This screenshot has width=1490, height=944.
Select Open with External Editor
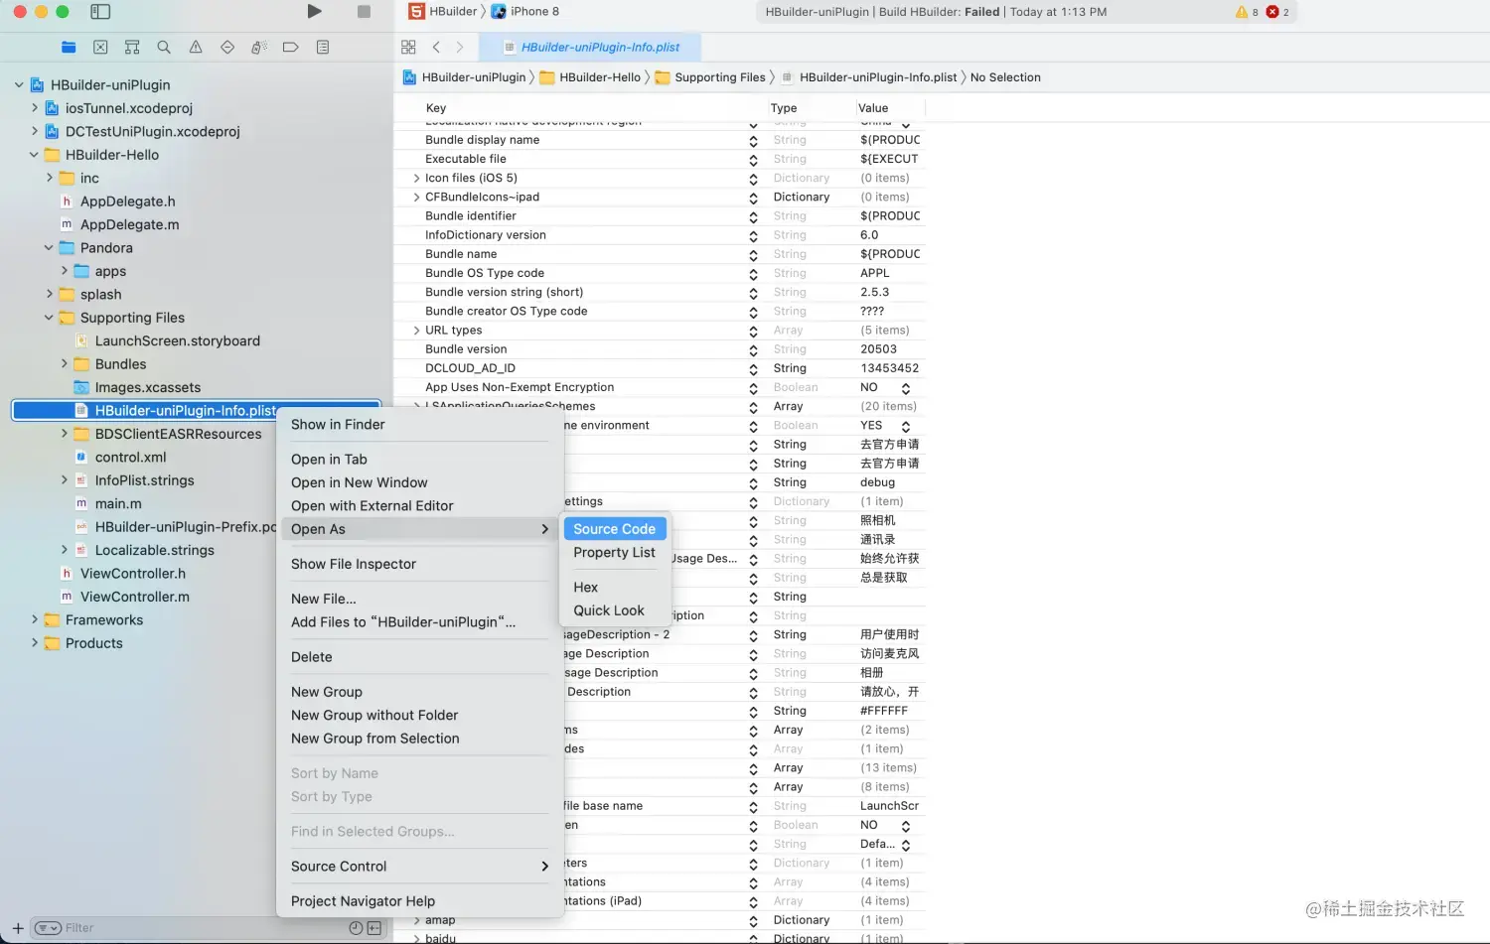tap(419, 505)
